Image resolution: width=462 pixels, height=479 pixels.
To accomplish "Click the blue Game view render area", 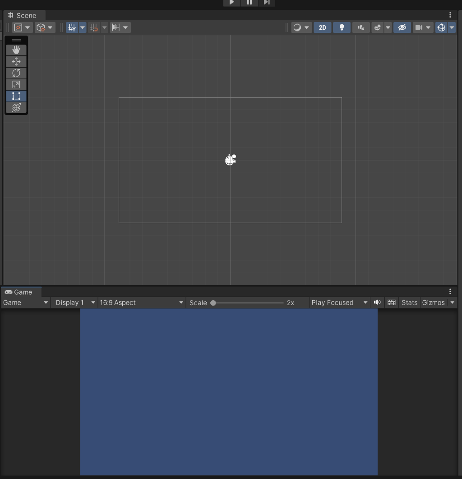I will point(229,392).
